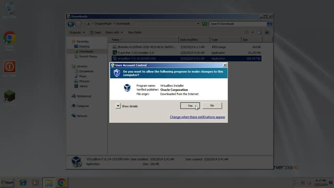334x188 pixels.
Task: Toggle the preview pane icon
Action: pos(259,32)
